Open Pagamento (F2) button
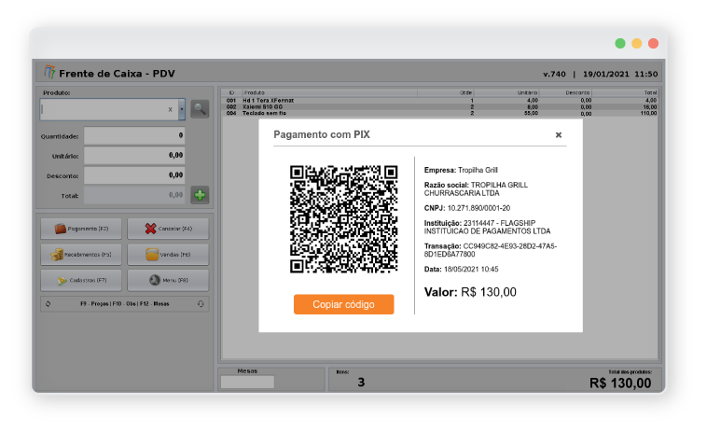The image size is (707, 432). tap(84, 229)
